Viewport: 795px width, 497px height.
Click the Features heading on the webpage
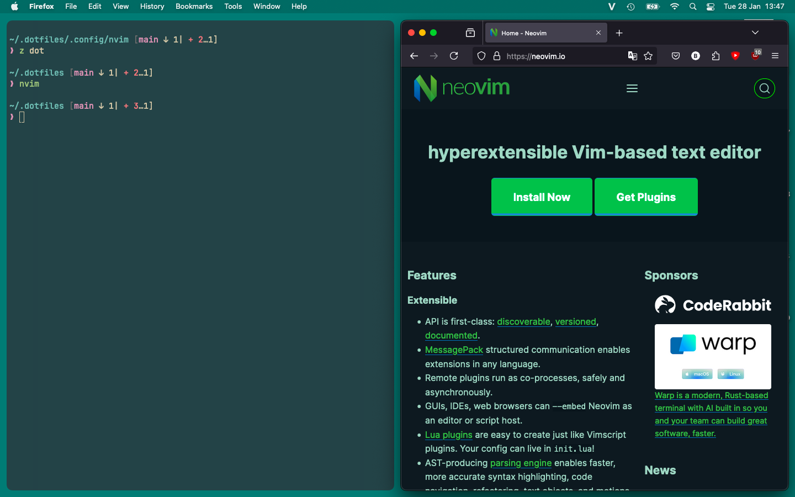(432, 275)
